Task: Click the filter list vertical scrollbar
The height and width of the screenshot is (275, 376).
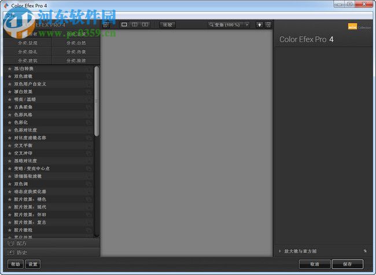Action: pyautogui.click(x=97, y=101)
